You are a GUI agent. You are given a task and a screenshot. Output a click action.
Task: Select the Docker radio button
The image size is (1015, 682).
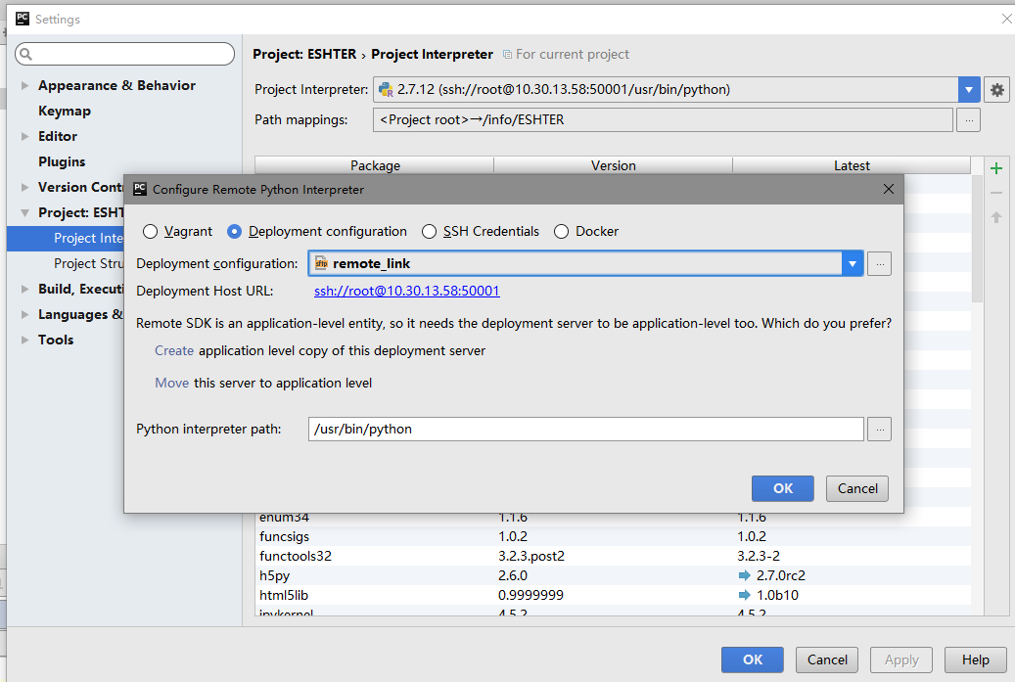click(561, 231)
